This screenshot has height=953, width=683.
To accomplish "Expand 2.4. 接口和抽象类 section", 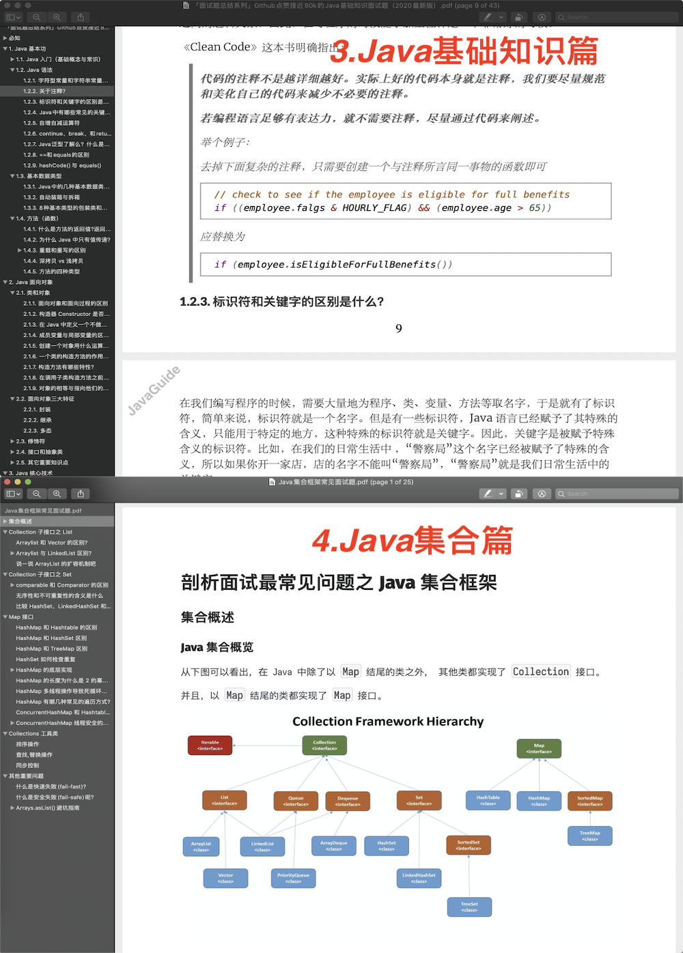I will (x=12, y=452).
